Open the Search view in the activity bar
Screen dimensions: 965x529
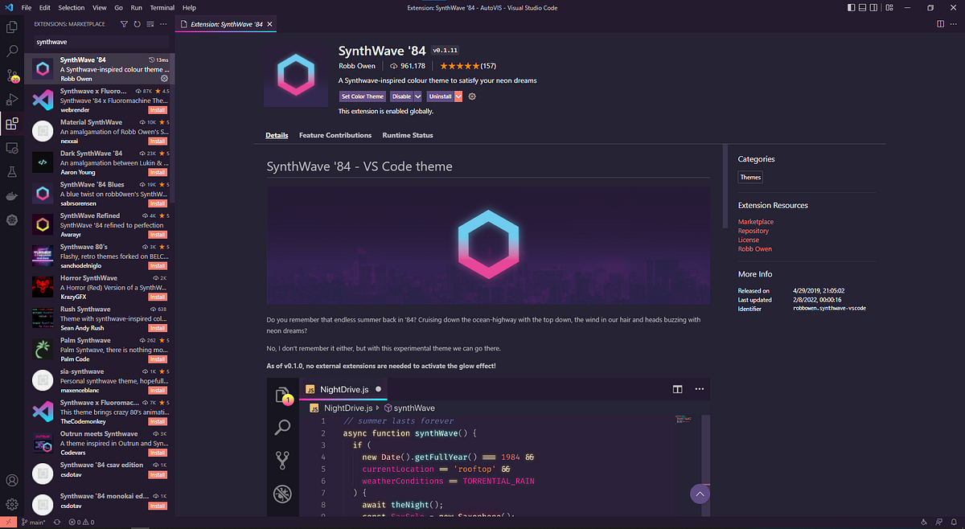pyautogui.click(x=11, y=50)
